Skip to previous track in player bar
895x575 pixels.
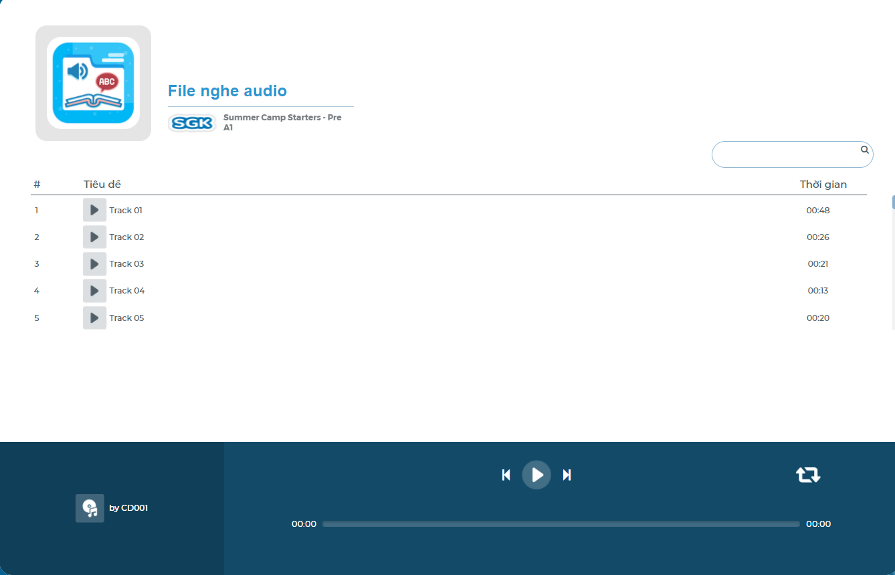506,475
